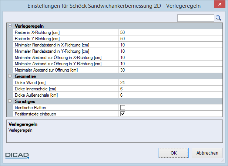Edit value of Raster in Y-Richtung
Image resolution: width=228 pixels, height=166 pixels.
(x=170, y=39)
